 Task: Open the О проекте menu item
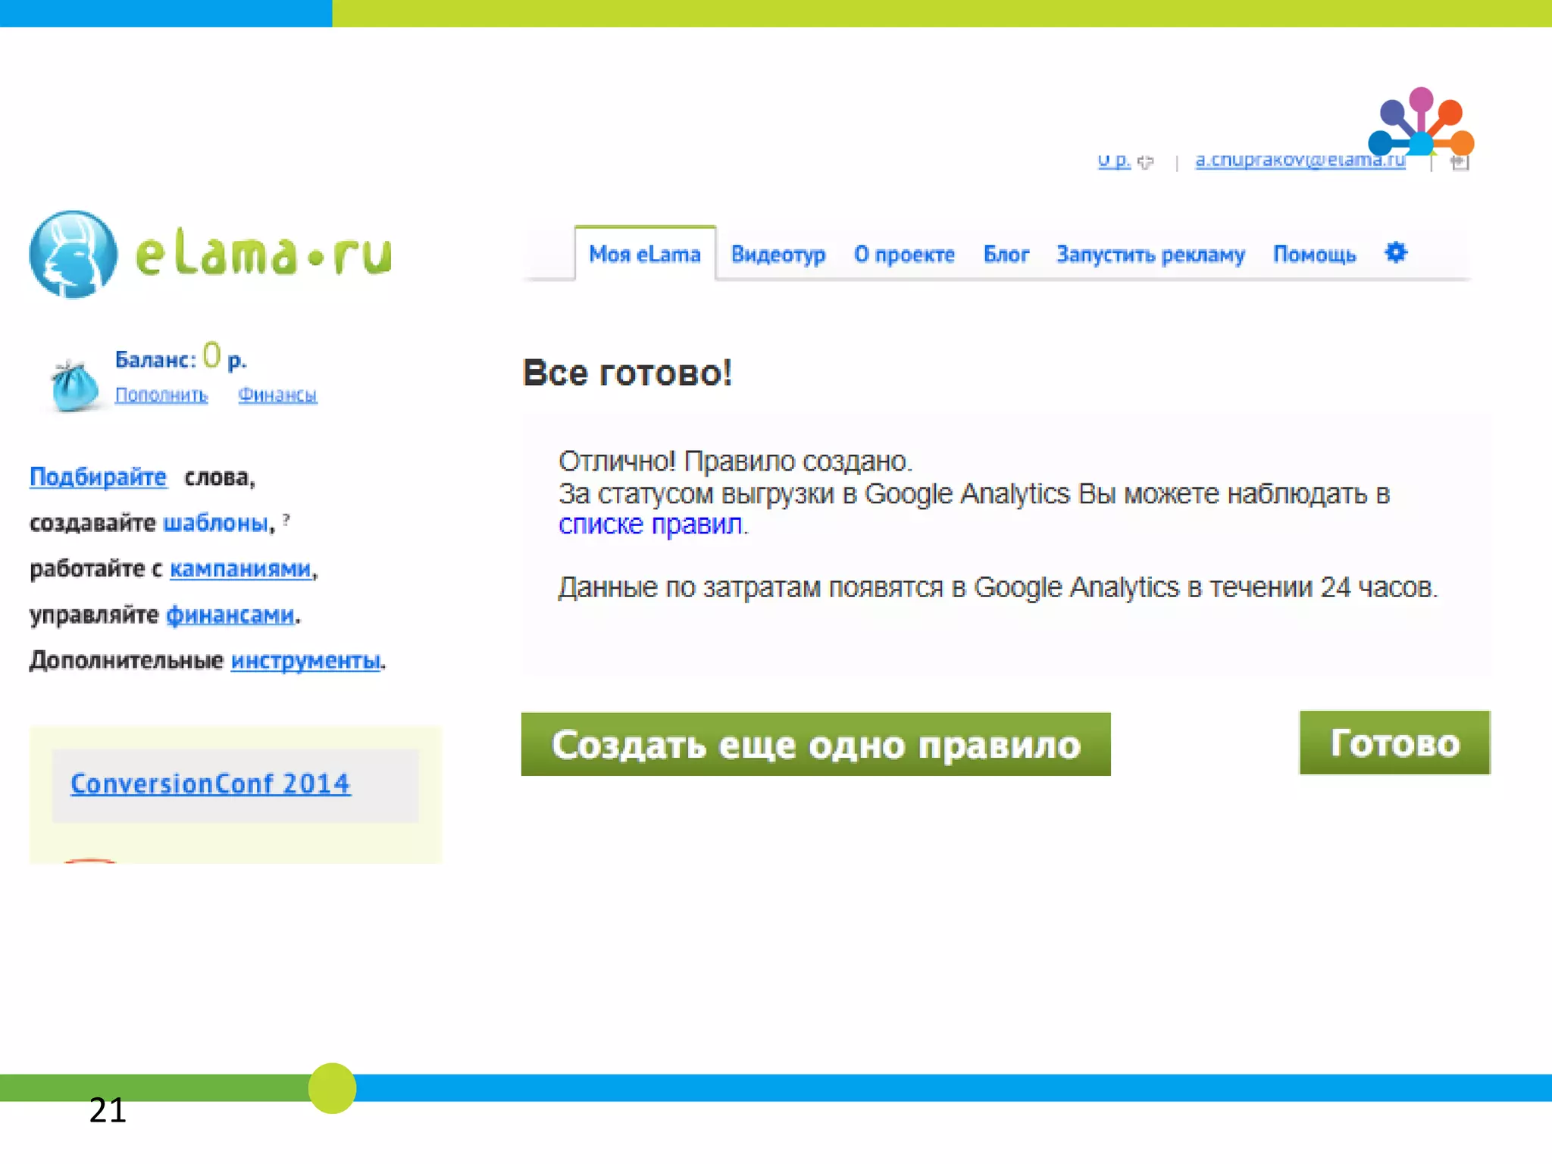pos(904,255)
